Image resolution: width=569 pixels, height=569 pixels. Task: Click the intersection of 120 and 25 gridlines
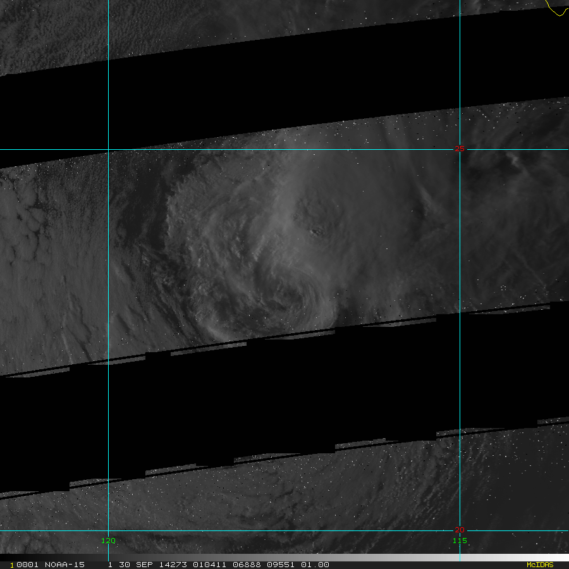(x=109, y=150)
